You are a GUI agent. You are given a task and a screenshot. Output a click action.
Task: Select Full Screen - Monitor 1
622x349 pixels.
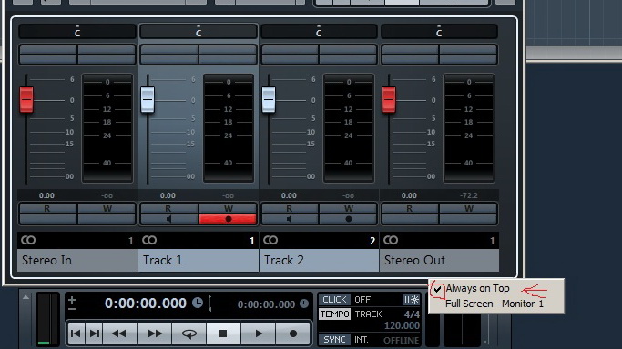pyautogui.click(x=495, y=304)
